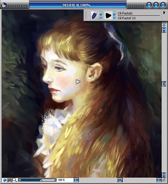Click the Painter app icon in title bar
This screenshot has width=168, height=184.
pyautogui.click(x=4, y=5)
